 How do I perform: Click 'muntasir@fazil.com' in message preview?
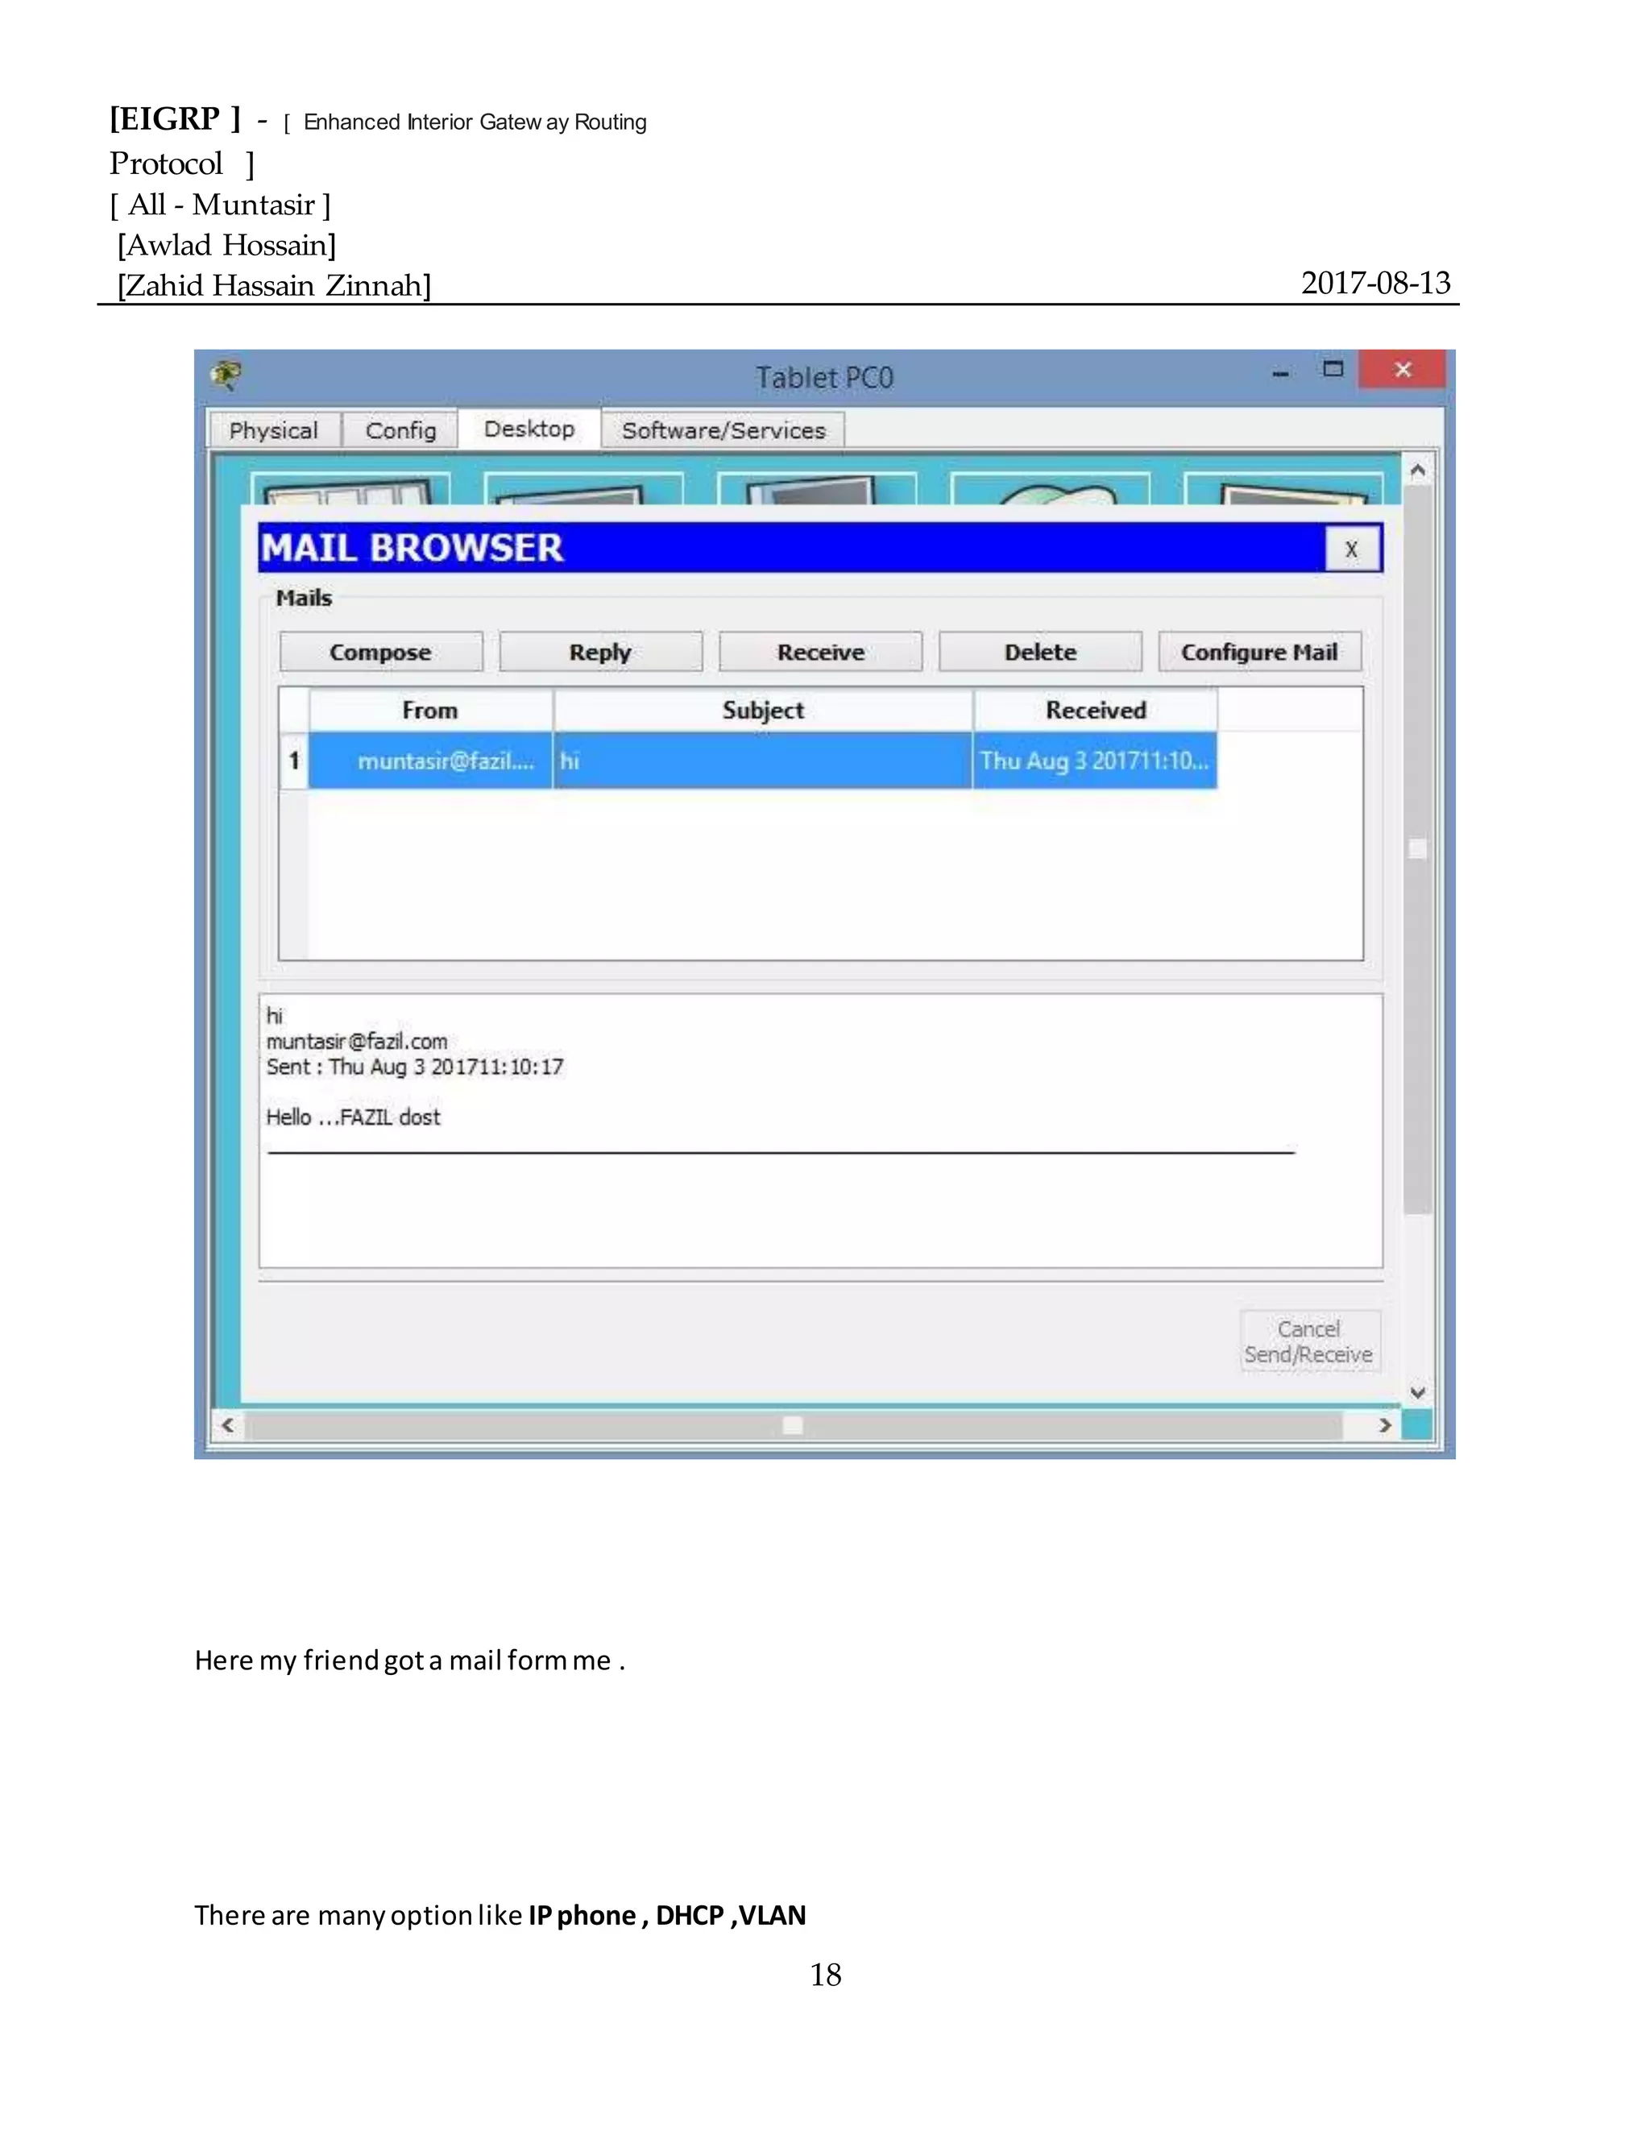pos(357,1041)
